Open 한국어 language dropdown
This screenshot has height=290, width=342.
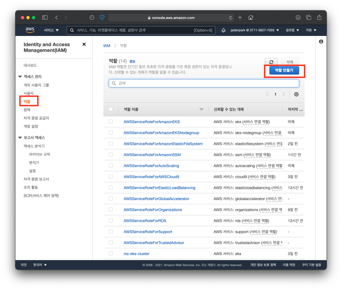(40, 265)
